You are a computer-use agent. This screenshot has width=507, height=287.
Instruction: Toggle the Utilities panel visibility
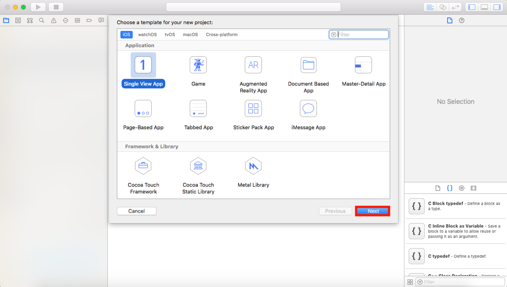[x=497, y=7]
